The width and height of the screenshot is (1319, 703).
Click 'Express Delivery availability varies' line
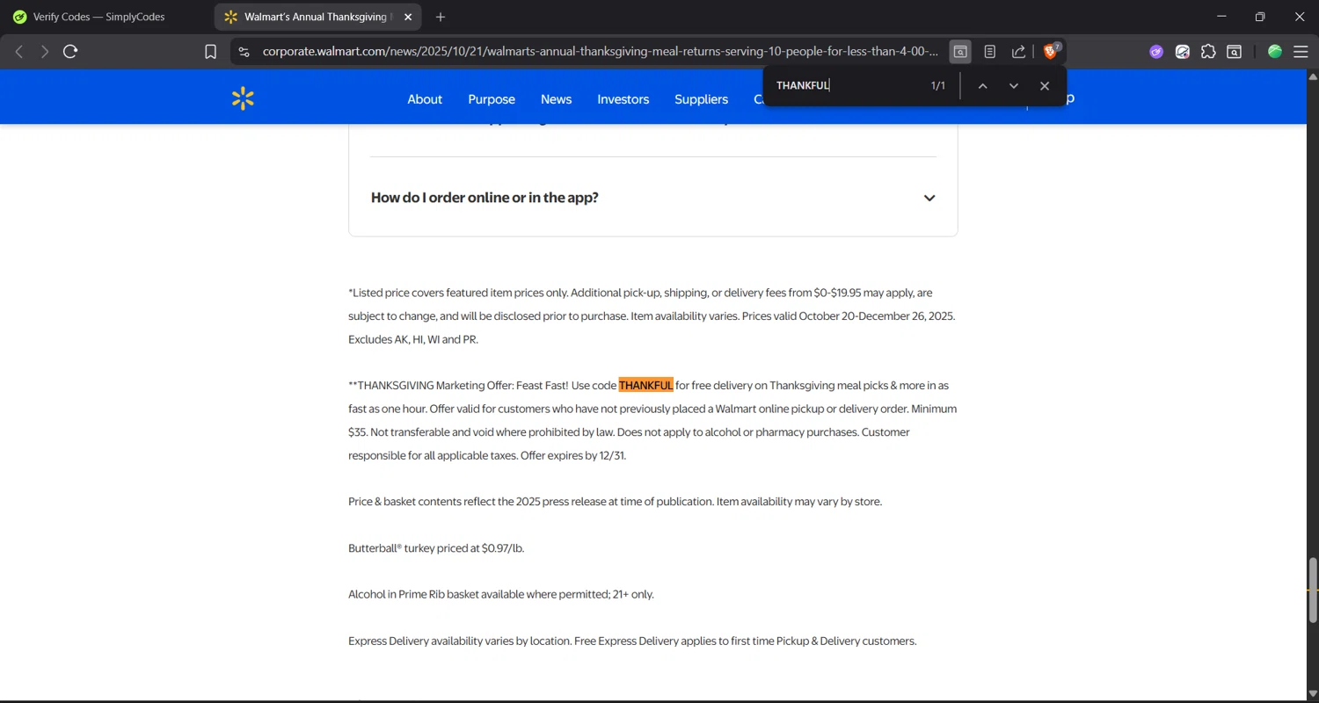coord(632,641)
